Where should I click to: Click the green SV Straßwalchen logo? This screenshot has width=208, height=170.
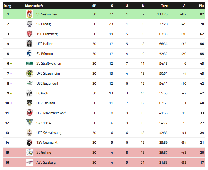pos(29,63)
